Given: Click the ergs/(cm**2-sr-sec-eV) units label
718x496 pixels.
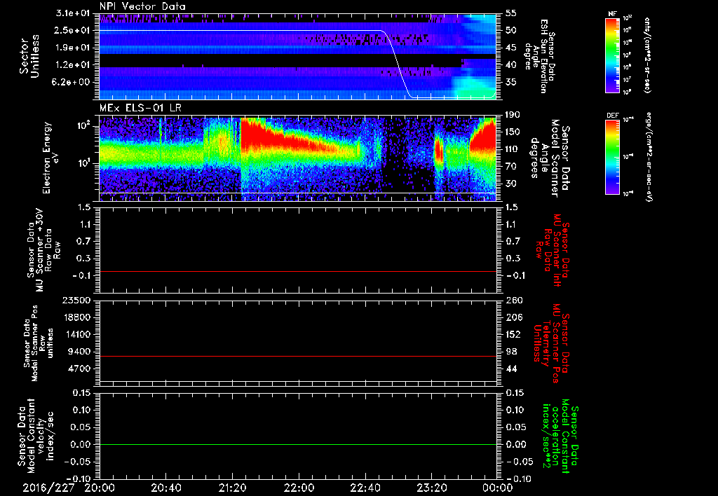Looking at the screenshot, I should tap(649, 157).
